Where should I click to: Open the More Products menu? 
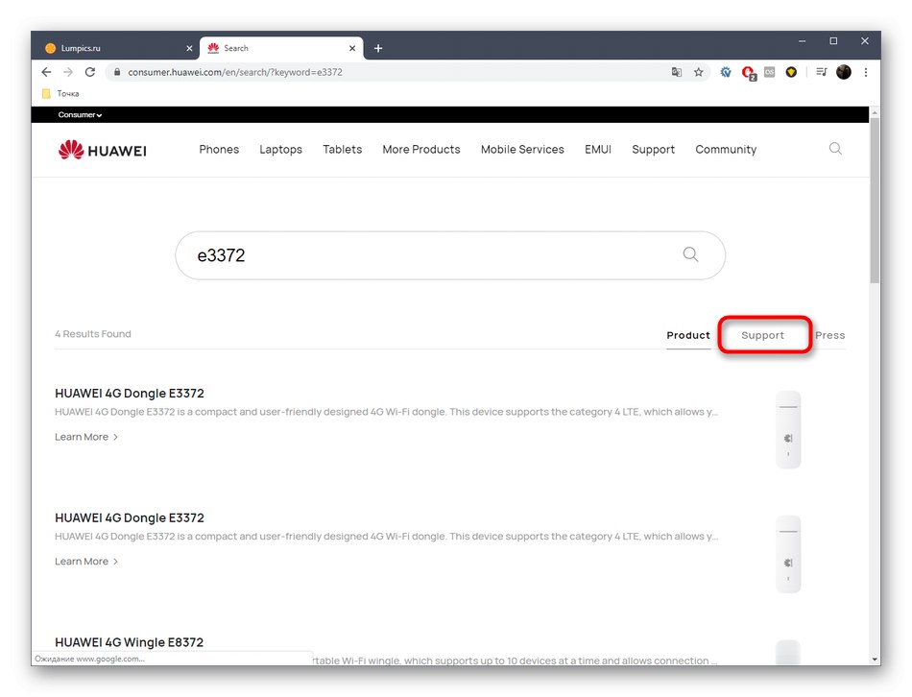pos(421,150)
